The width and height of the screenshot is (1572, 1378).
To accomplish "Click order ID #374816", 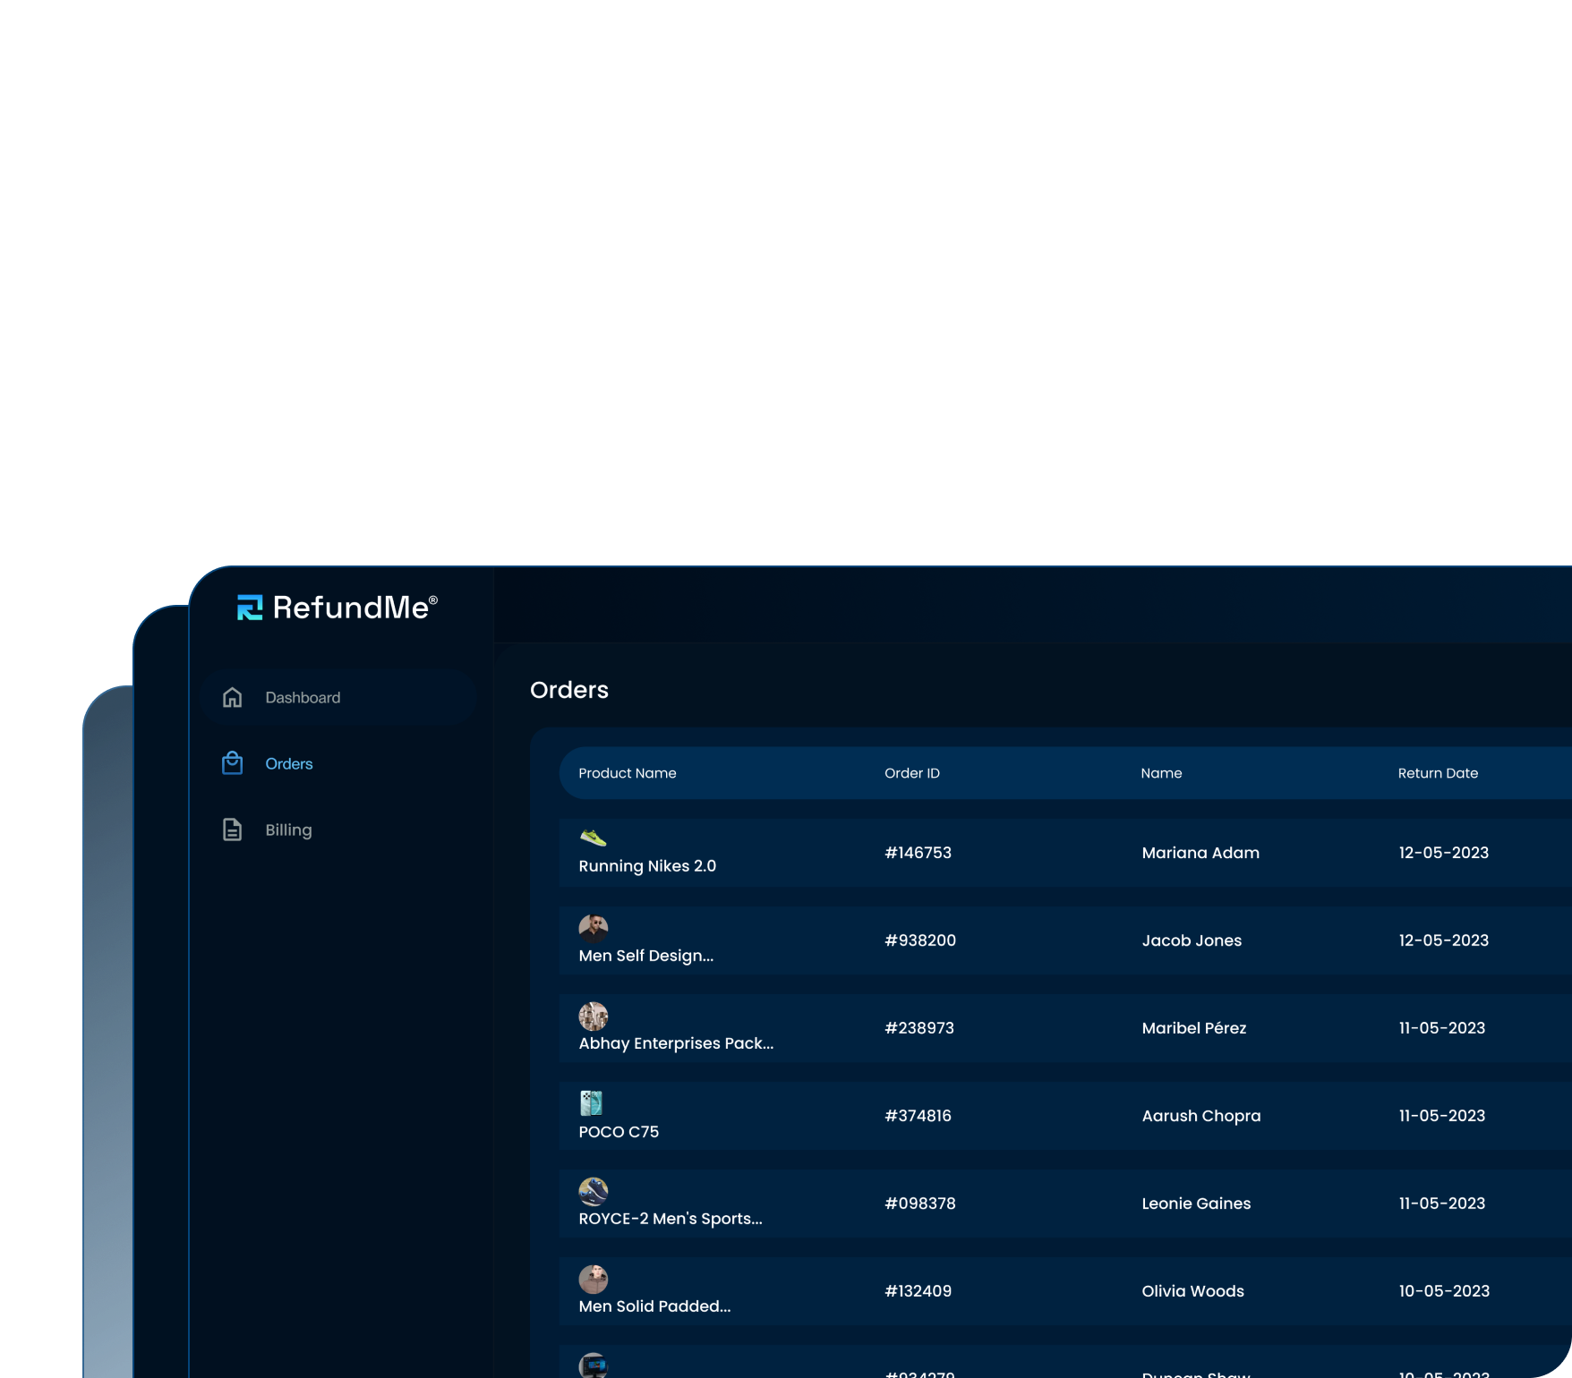I will coord(918,1116).
